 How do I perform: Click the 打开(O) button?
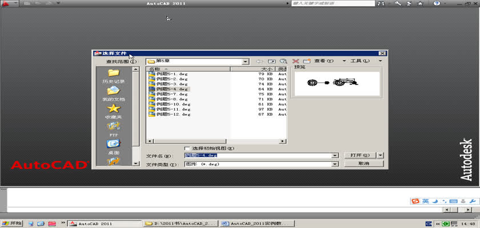(x=361, y=155)
